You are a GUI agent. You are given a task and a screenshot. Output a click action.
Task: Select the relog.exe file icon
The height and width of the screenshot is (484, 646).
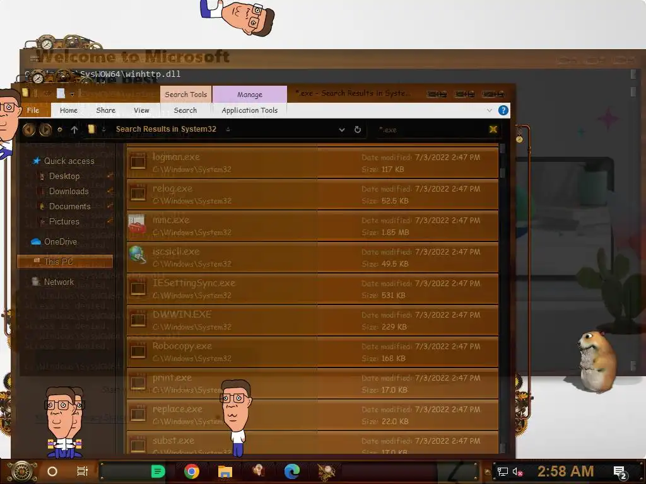pyautogui.click(x=138, y=194)
